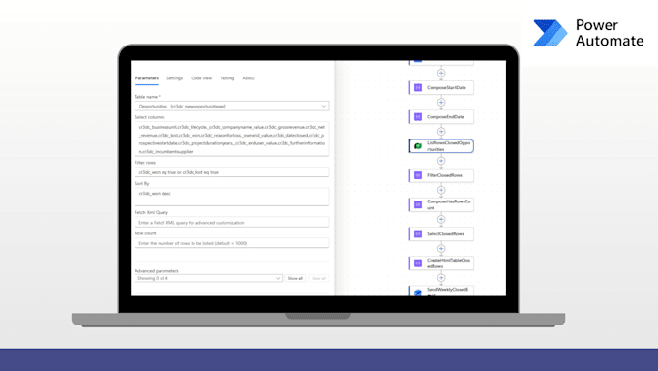658x371 pixels.
Task: Open the Code view tab
Action: (x=201, y=78)
